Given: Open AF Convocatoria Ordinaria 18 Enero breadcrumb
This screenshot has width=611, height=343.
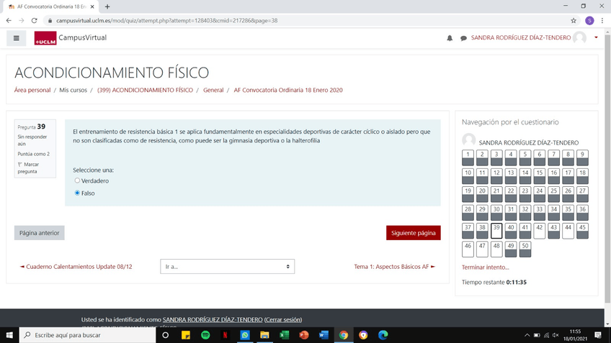Looking at the screenshot, I should 288,90.
